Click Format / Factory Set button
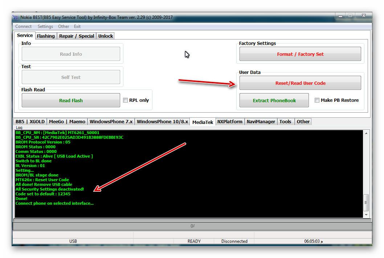 point(300,54)
